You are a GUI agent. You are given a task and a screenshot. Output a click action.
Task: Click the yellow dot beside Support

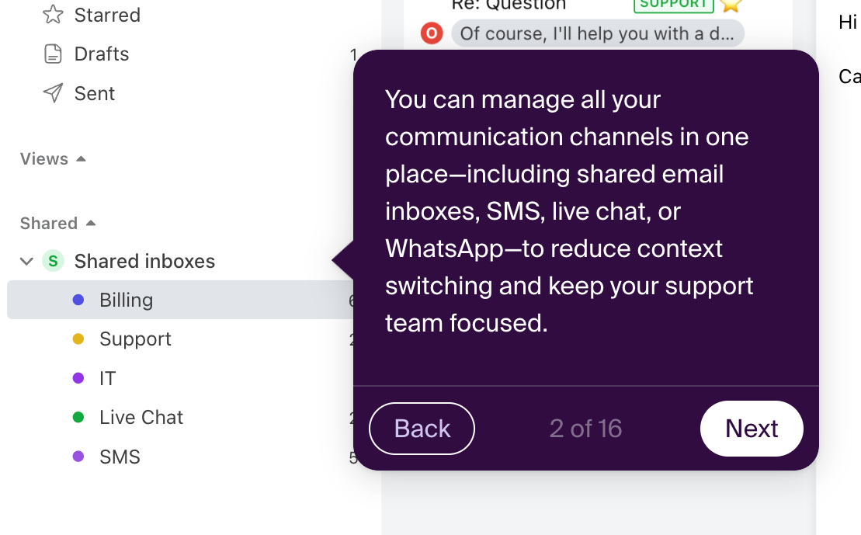pos(78,339)
